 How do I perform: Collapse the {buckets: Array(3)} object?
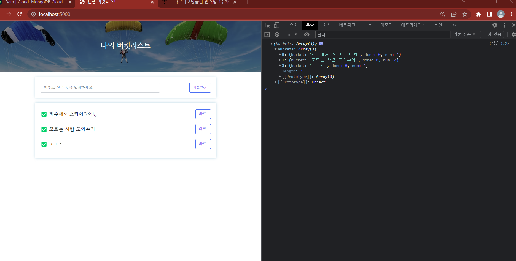pyautogui.click(x=272, y=44)
